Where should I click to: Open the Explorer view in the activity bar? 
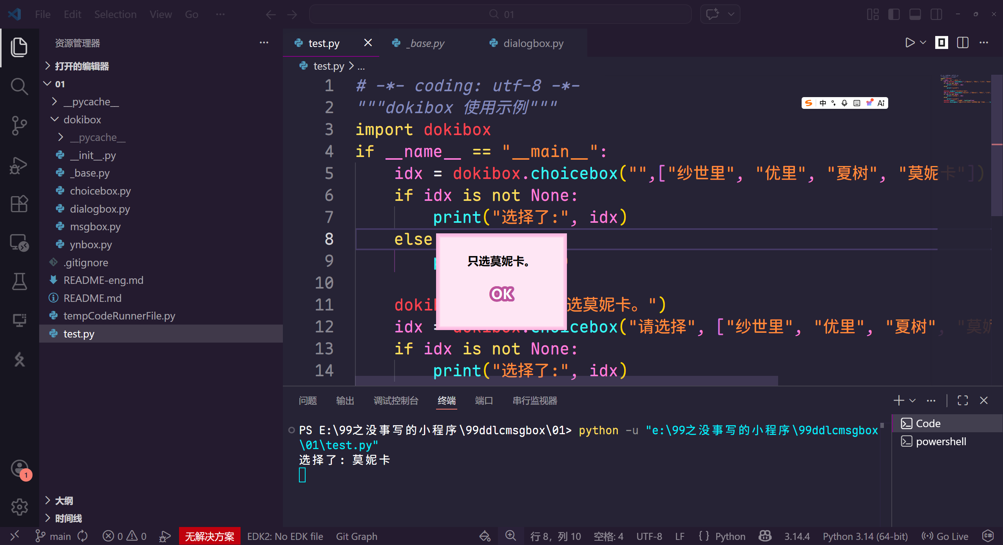[19, 47]
